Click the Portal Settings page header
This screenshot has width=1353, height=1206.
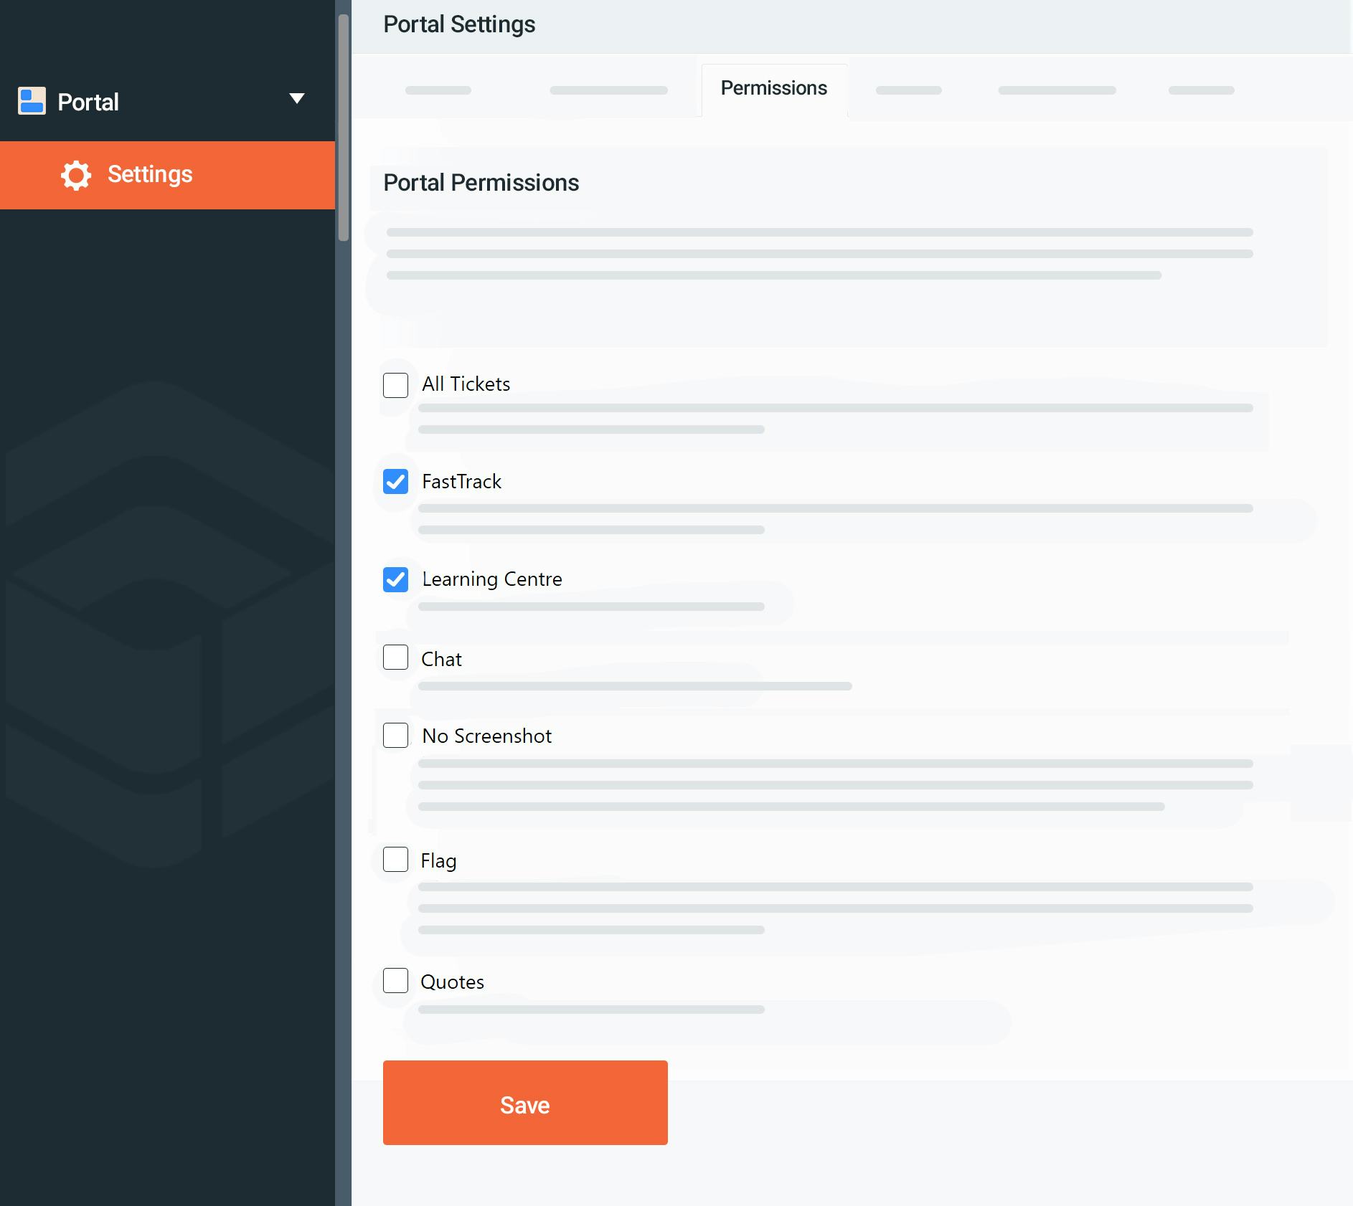click(x=459, y=24)
